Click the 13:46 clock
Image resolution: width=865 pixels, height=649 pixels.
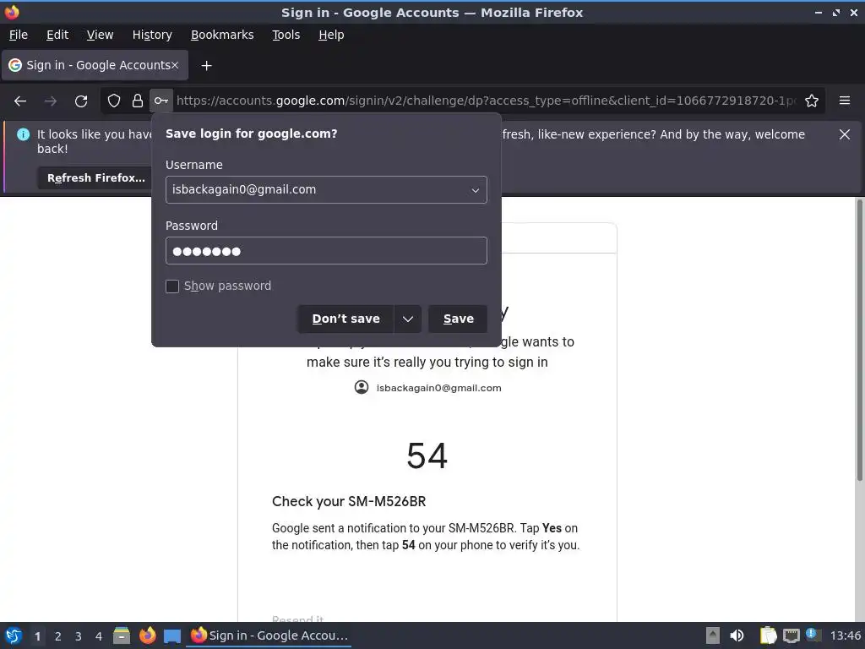pyautogui.click(x=845, y=635)
